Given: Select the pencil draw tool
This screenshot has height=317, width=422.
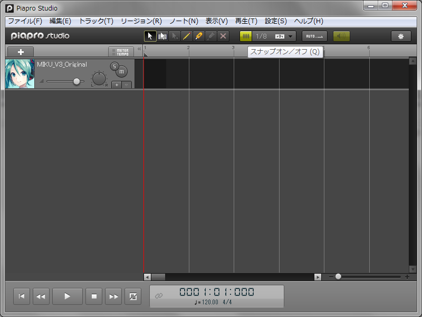Looking at the screenshot, I should tap(199, 36).
